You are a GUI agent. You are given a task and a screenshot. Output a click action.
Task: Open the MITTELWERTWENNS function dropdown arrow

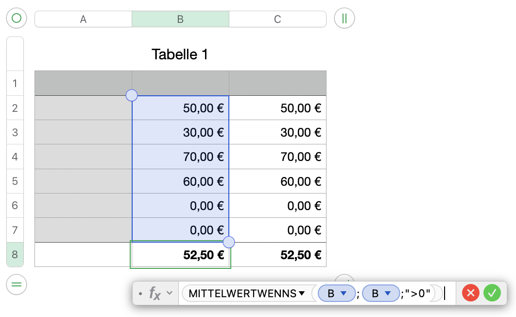pyautogui.click(x=302, y=293)
